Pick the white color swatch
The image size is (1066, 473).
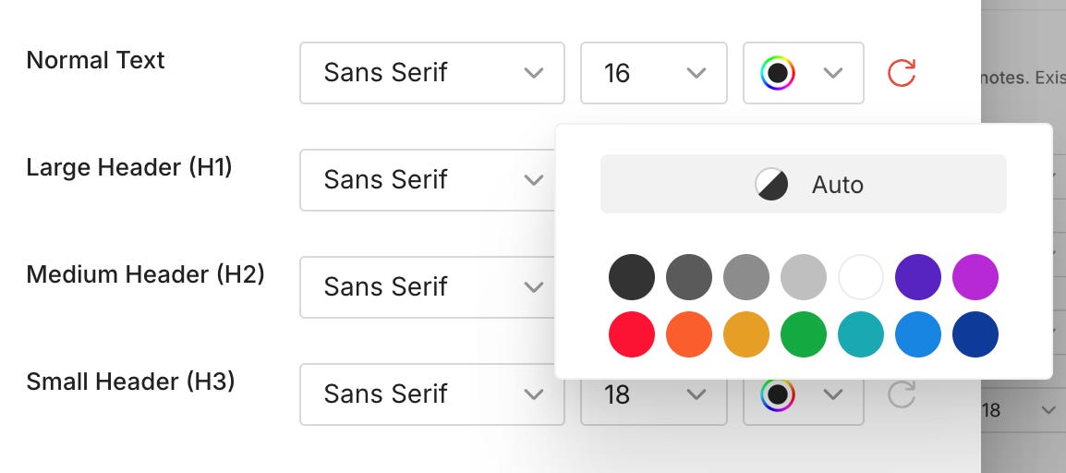[861, 277]
